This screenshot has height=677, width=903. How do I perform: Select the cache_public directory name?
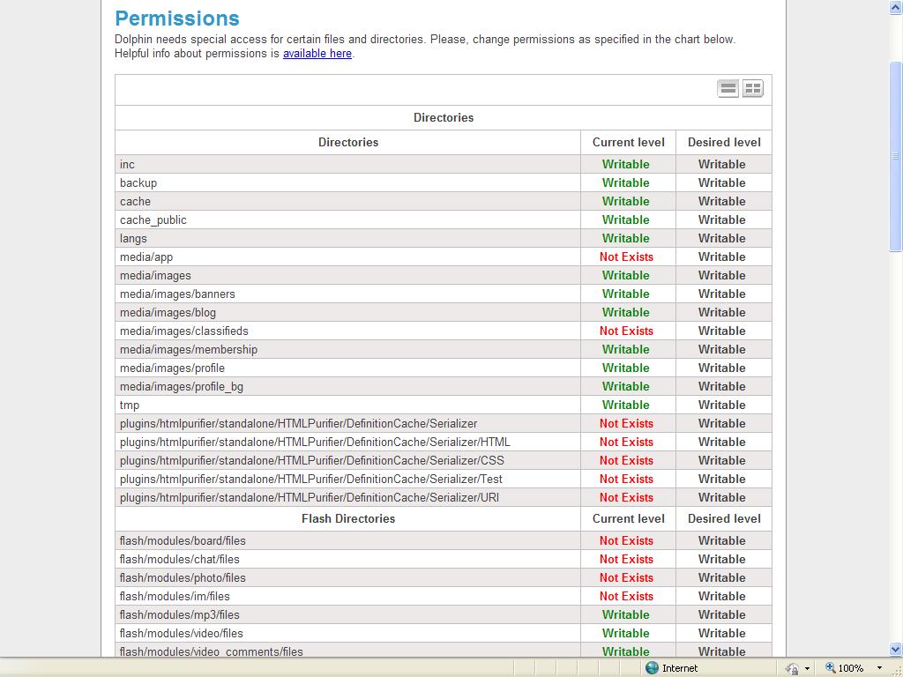pos(153,220)
